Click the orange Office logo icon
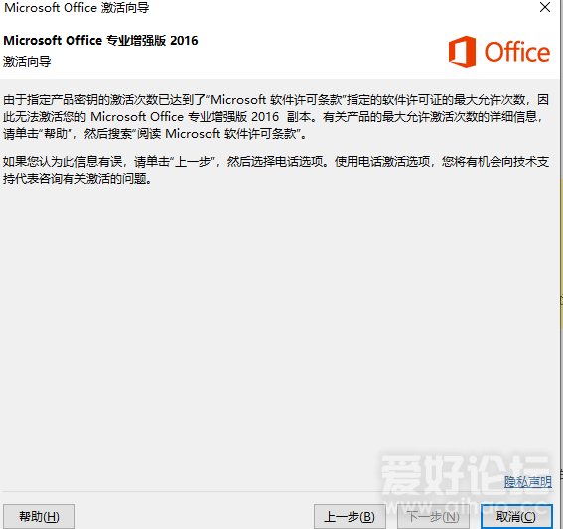Image resolution: width=563 pixels, height=529 pixels. pyautogui.click(x=462, y=52)
